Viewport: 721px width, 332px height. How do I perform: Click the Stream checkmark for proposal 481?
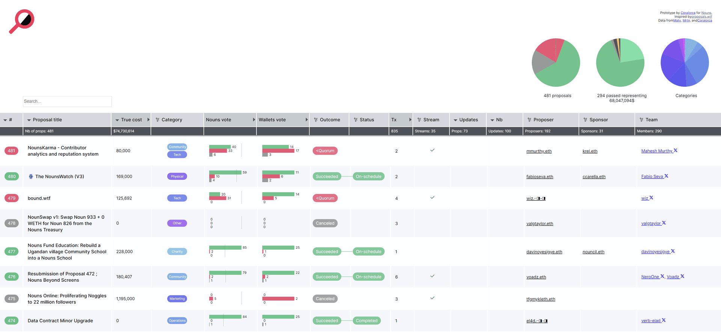432,150
